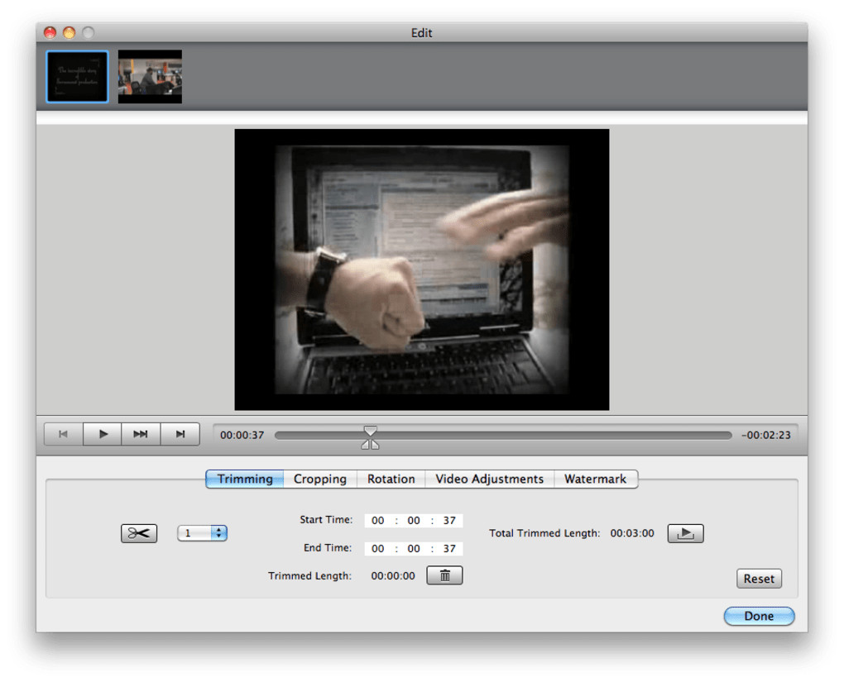Click the Start Time seconds field
The height and width of the screenshot is (682, 844).
click(449, 521)
